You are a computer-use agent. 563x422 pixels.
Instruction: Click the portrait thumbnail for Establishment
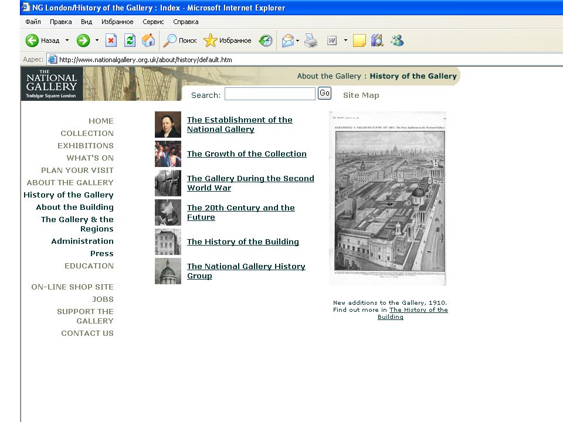pyautogui.click(x=168, y=124)
